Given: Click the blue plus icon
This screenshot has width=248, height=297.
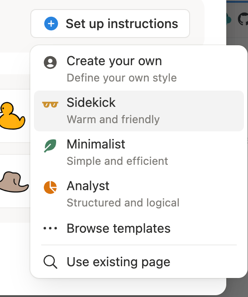Looking at the screenshot, I should click(51, 24).
